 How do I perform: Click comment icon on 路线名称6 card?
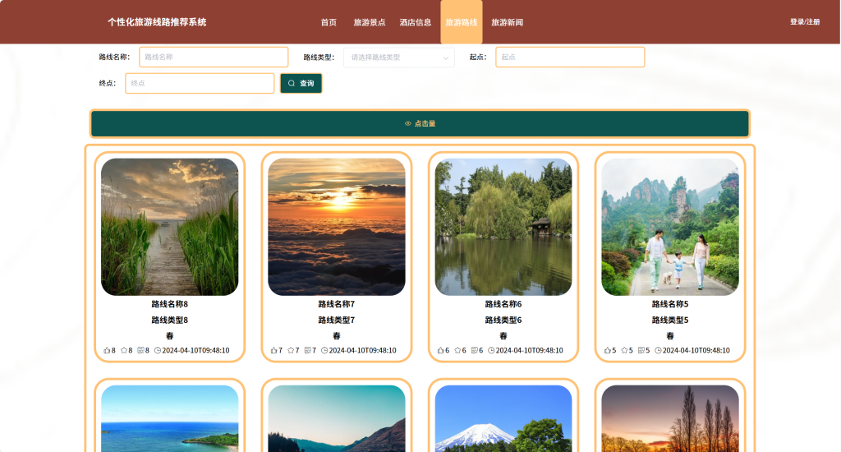(474, 351)
